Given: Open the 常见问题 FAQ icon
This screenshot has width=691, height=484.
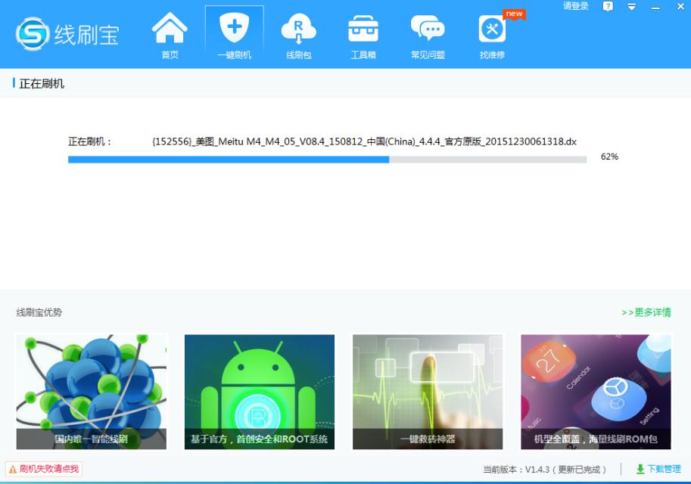Looking at the screenshot, I should 428,30.
